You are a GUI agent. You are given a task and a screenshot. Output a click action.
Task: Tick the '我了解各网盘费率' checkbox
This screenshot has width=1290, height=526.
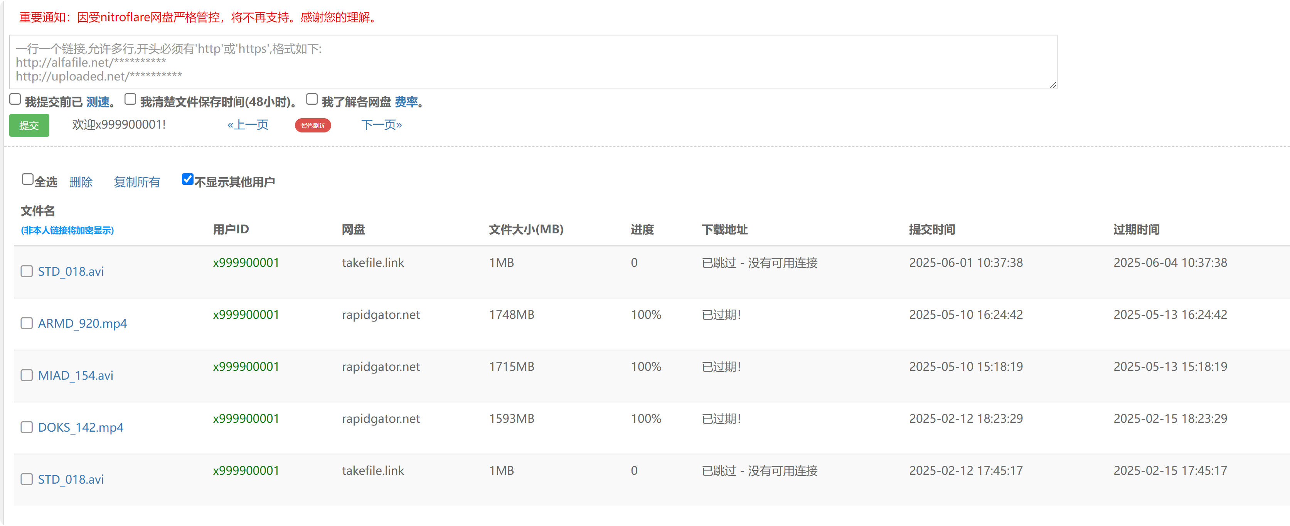[312, 99]
